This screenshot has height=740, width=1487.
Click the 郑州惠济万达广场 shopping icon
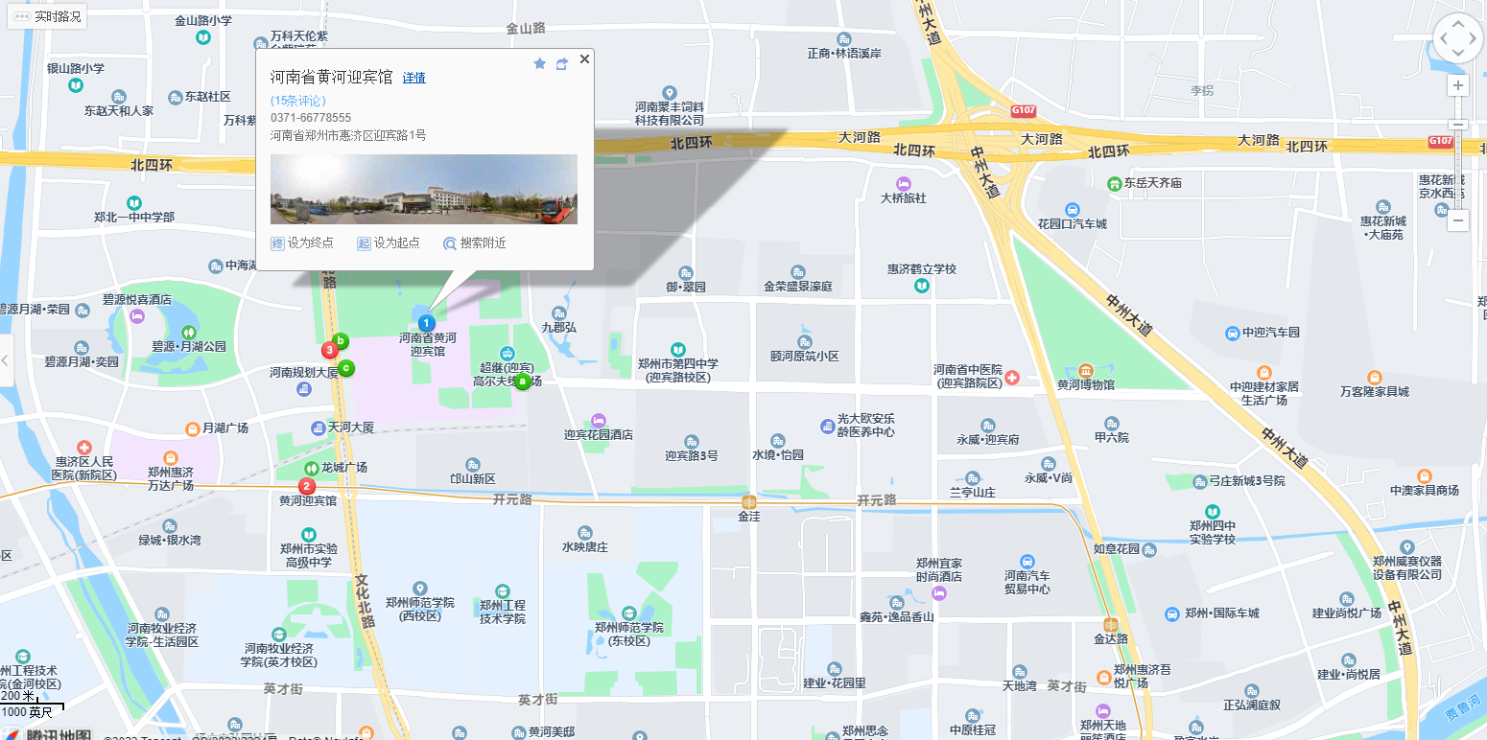tap(171, 457)
